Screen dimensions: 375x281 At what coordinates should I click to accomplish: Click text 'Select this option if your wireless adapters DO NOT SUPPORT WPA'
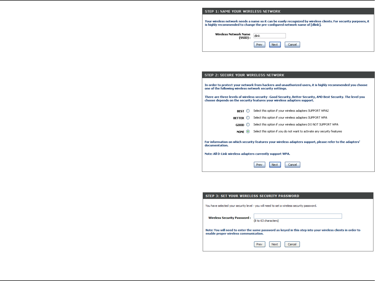pos(296,125)
